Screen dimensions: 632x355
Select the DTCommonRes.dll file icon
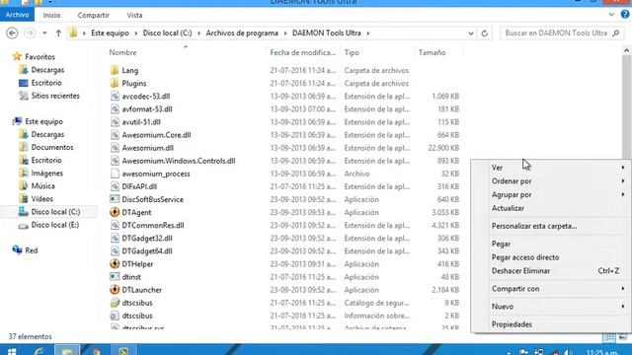[x=115, y=225]
